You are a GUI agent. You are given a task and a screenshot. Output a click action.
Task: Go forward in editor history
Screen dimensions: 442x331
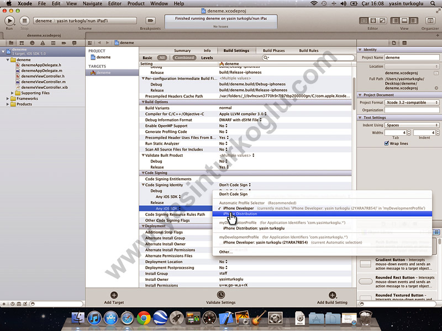[107, 43]
